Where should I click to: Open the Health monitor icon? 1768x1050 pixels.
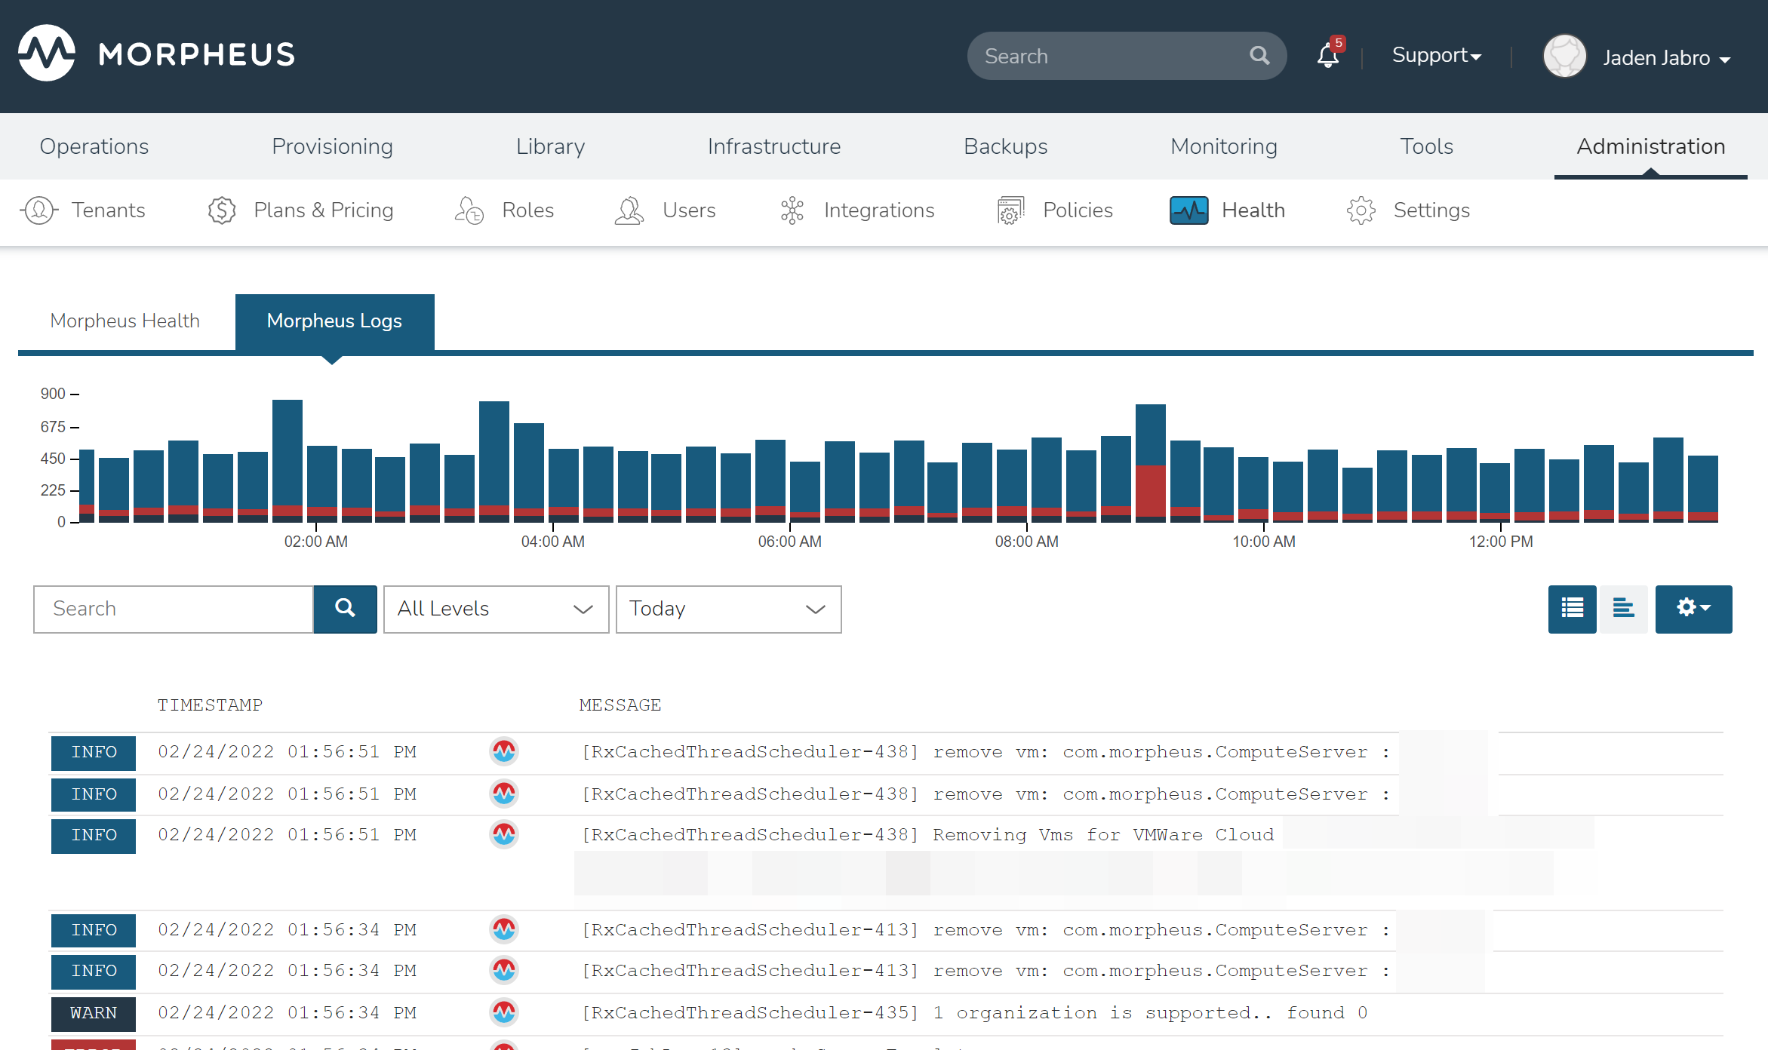1188,210
